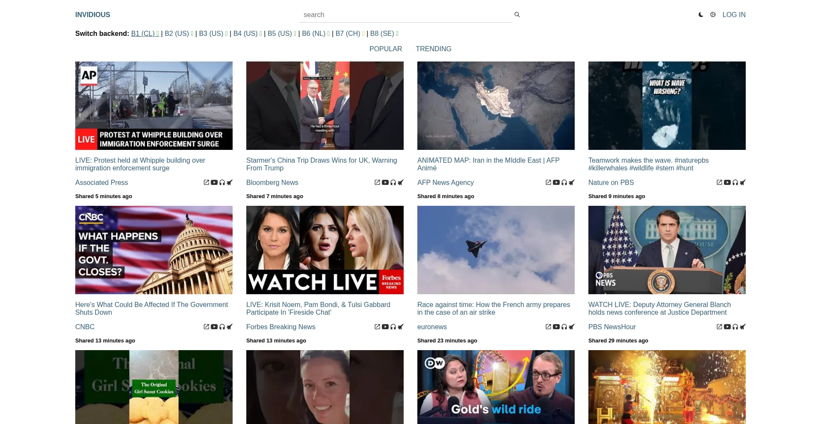This screenshot has width=821, height=424.
Task: Click the headphones icon for Nature on PBS video
Action: click(735, 182)
